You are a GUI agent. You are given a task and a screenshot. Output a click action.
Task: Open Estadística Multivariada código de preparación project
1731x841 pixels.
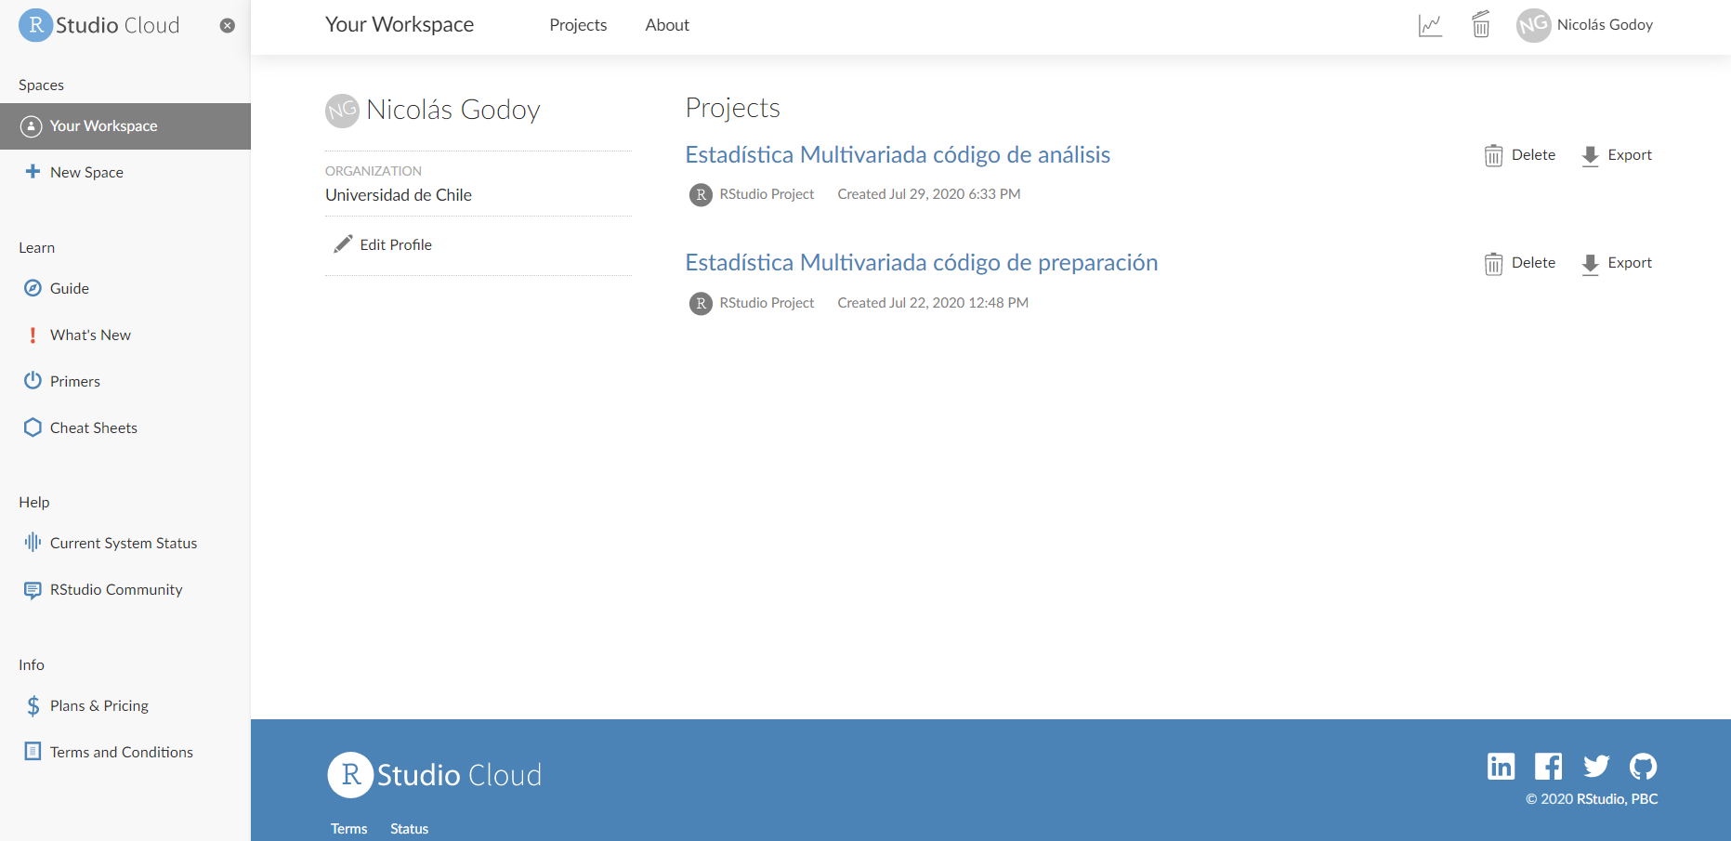tap(921, 262)
